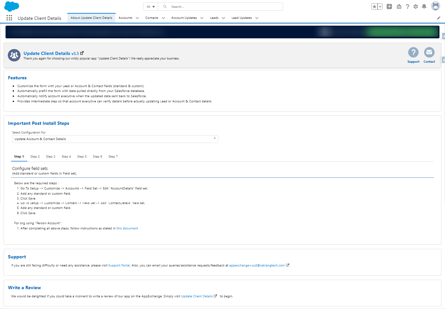This screenshot has height=309, width=445.
Task: Click the pencil icon to edit navigation
Action: [x=438, y=18]
